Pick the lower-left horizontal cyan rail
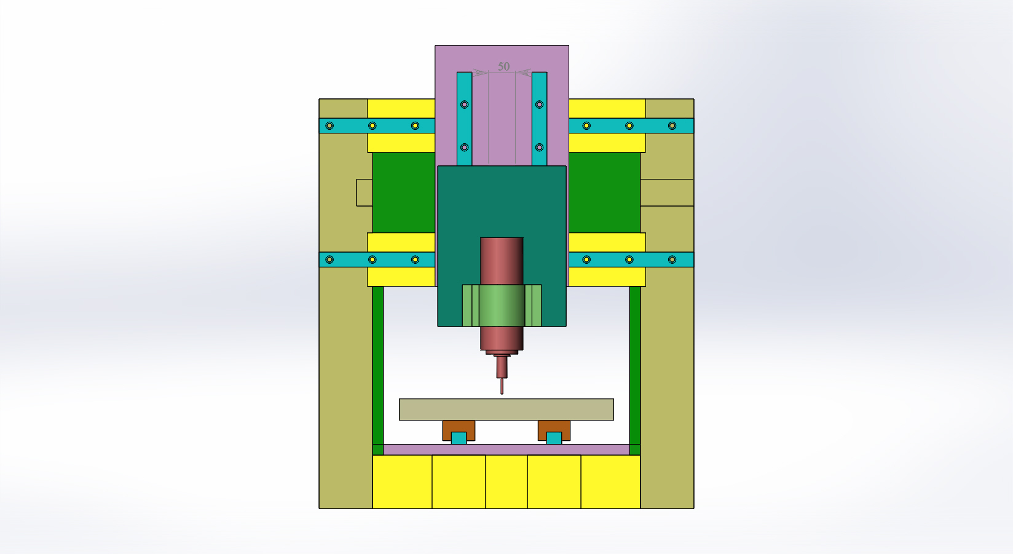1013x554 pixels. [x=377, y=259]
